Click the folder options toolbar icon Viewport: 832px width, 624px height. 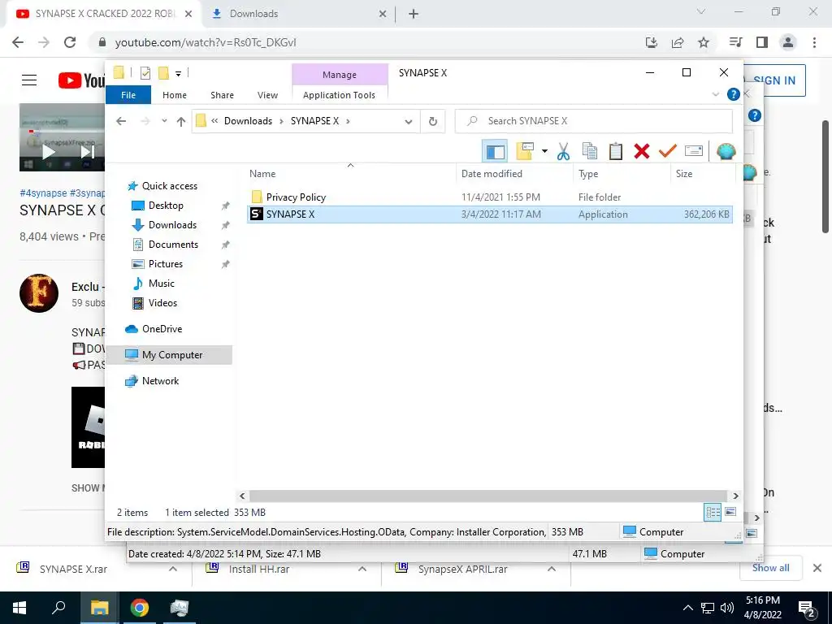(x=524, y=152)
